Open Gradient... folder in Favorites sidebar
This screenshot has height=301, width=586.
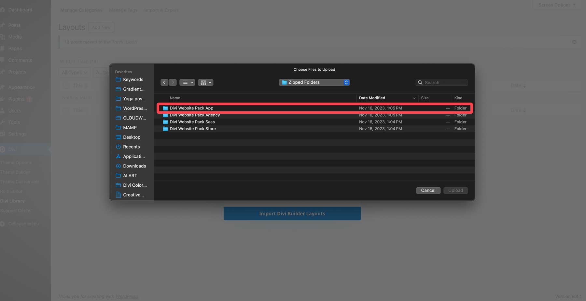tap(133, 89)
